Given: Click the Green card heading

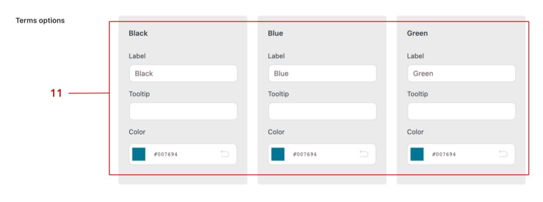Looking at the screenshot, I should coord(417,33).
